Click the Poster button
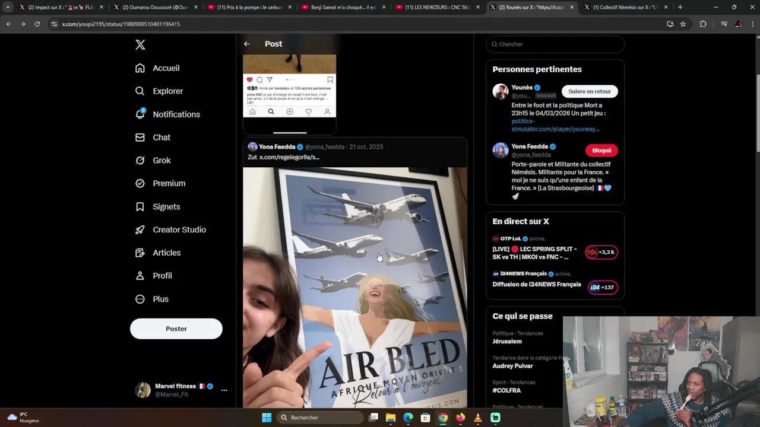760x427 pixels. [176, 329]
